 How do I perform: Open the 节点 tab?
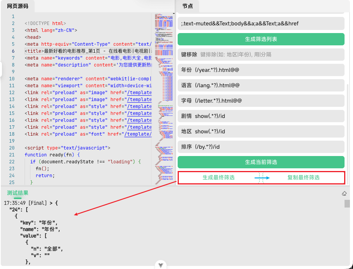(x=188, y=6)
